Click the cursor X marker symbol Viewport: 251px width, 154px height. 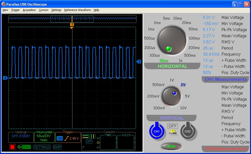pyautogui.click(x=98, y=138)
